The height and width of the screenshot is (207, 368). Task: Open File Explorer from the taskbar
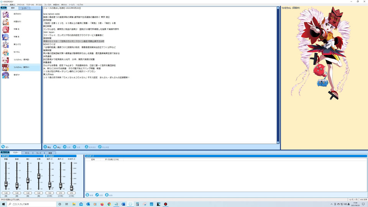click(74, 204)
